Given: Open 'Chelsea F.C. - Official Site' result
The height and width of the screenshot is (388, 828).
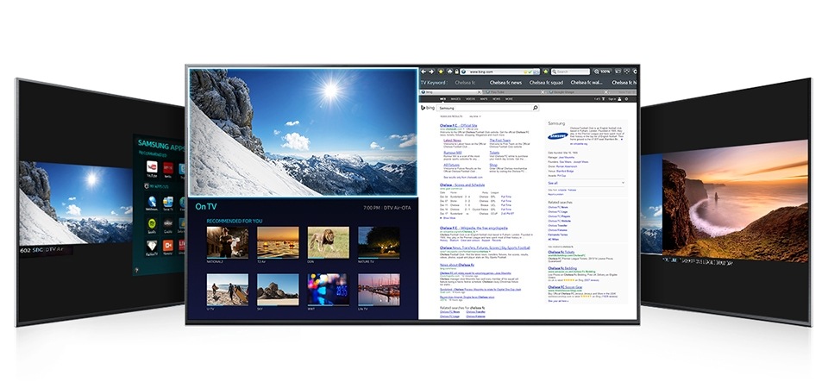Looking at the screenshot, I should 458,125.
